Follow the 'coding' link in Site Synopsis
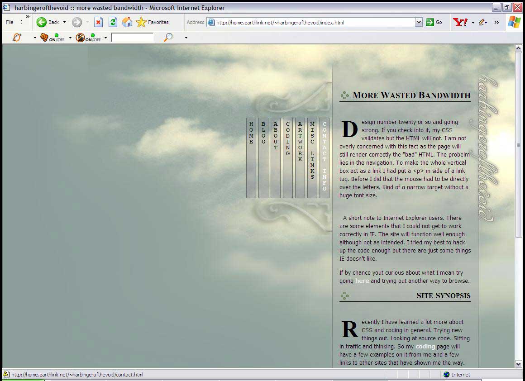This screenshot has height=381, width=525. 425,347
